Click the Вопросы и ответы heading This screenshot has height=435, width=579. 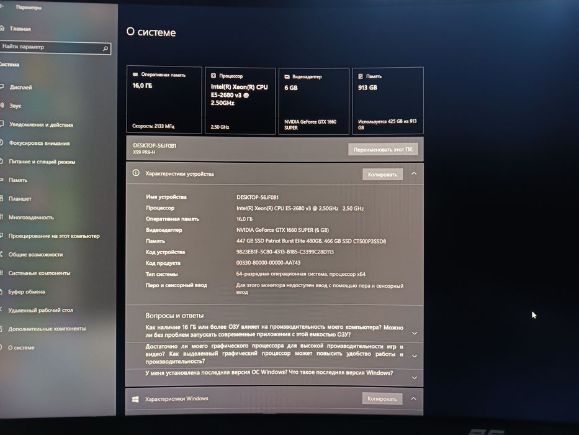(174, 316)
